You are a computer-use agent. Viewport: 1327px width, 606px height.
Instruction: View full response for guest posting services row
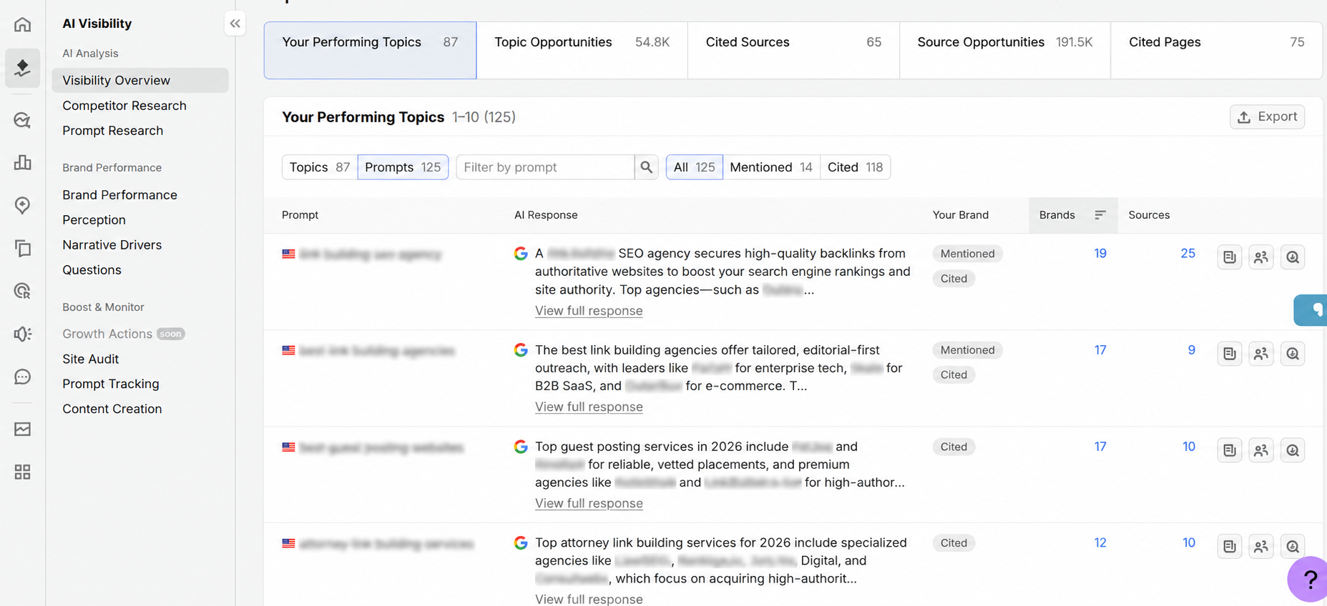point(589,503)
